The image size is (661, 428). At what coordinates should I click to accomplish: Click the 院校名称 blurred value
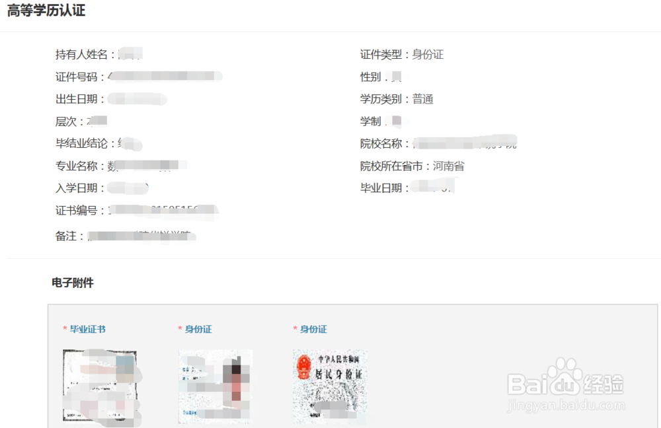465,143
